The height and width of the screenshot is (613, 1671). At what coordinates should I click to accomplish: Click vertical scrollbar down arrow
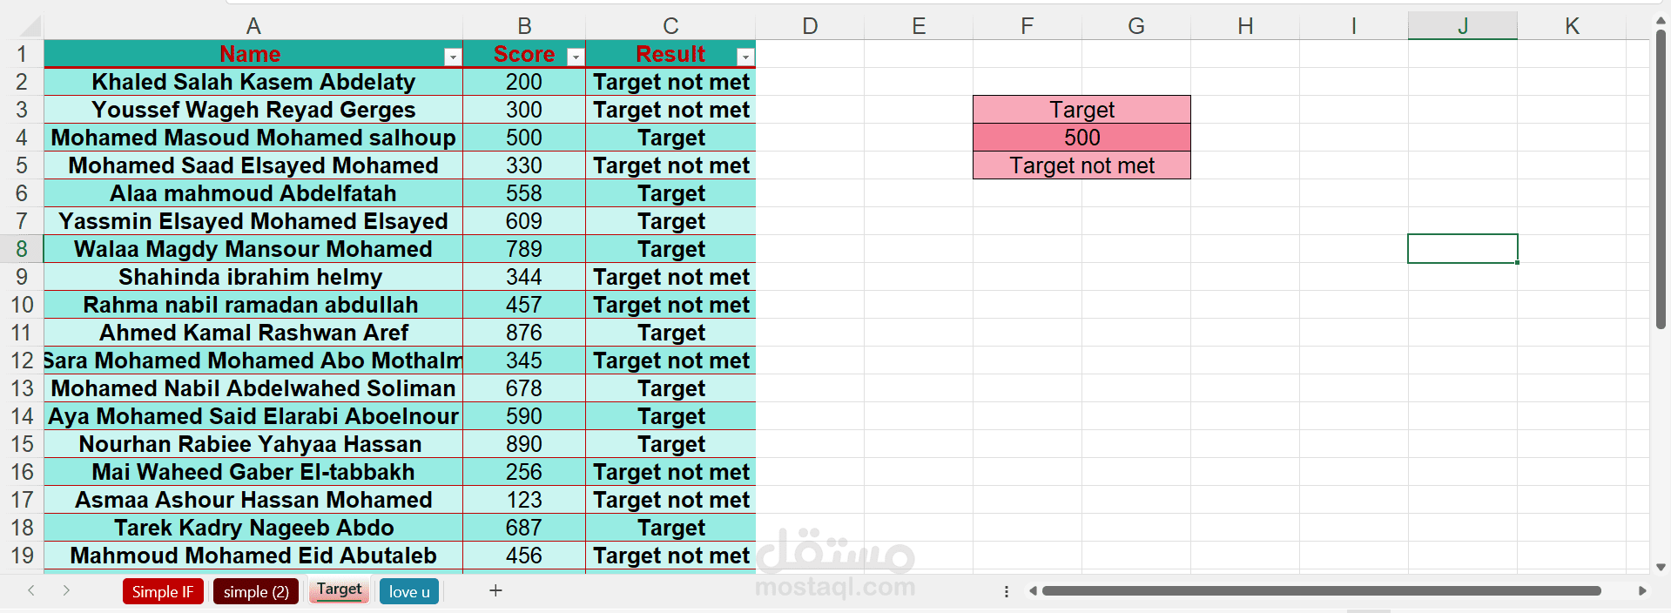pos(1661,567)
